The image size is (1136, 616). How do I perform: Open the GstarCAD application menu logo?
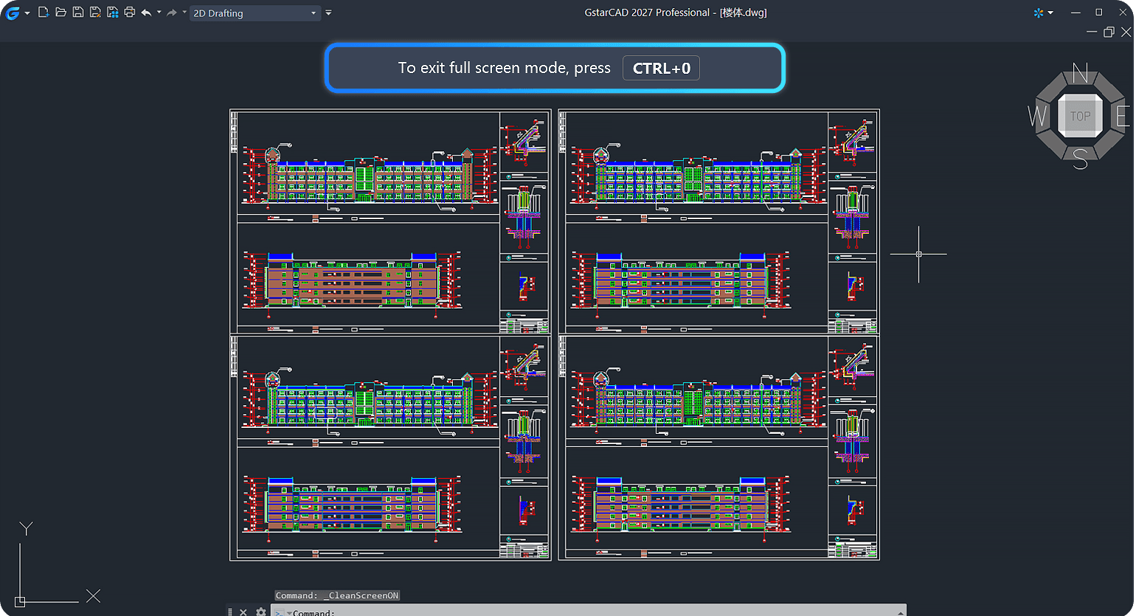click(x=13, y=13)
